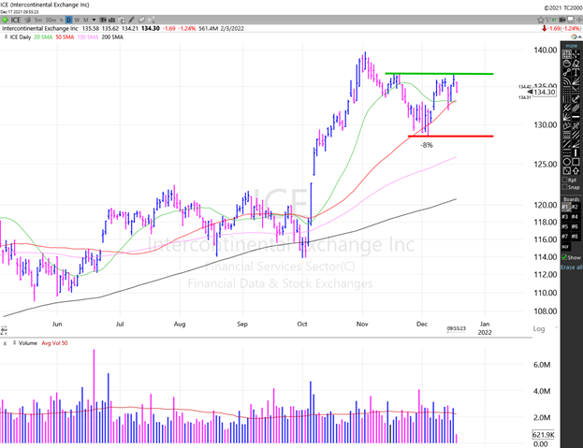Viewport: 583px width, 448px height.
Task: Select the Daily (D) timeframe
Action: [68, 20]
